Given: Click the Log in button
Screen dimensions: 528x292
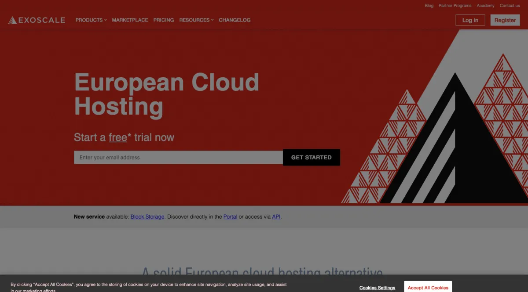Looking at the screenshot, I should tap(470, 20).
